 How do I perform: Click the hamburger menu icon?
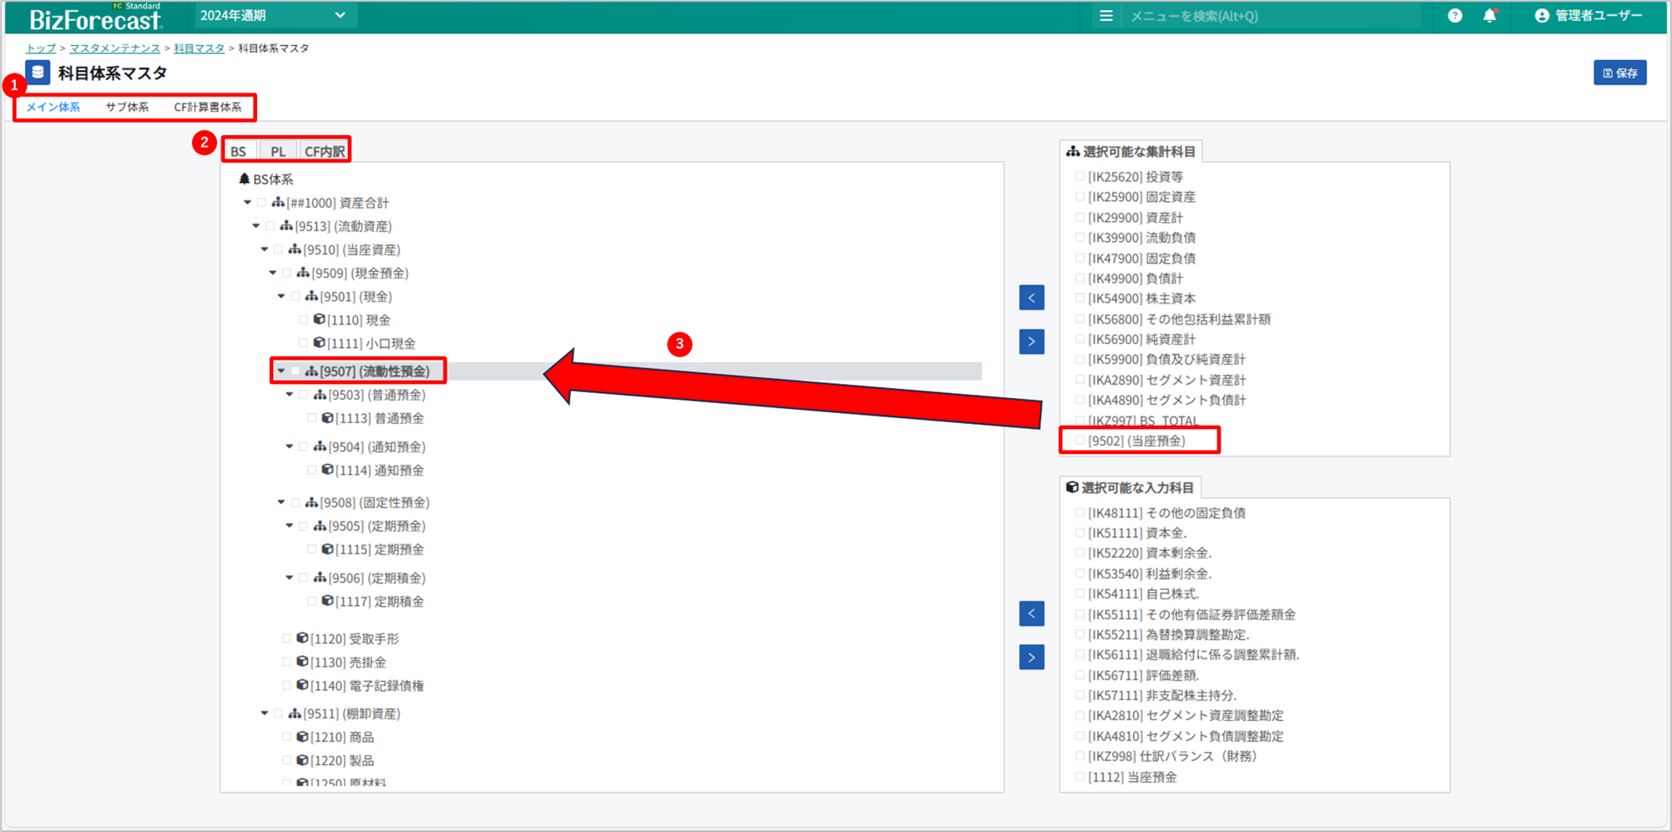(x=1105, y=16)
